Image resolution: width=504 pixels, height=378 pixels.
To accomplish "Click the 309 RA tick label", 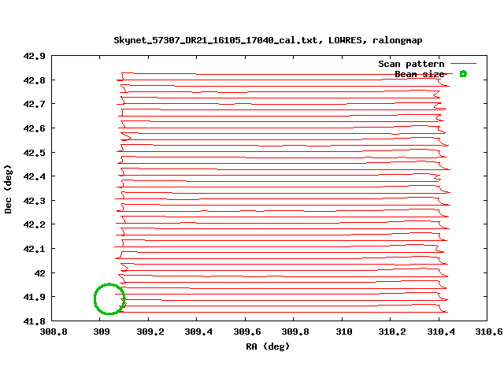I will (x=102, y=332).
